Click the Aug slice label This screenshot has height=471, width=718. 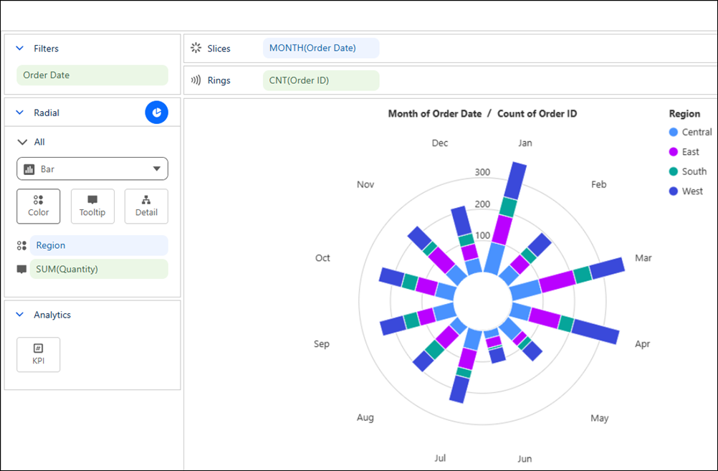coord(365,417)
